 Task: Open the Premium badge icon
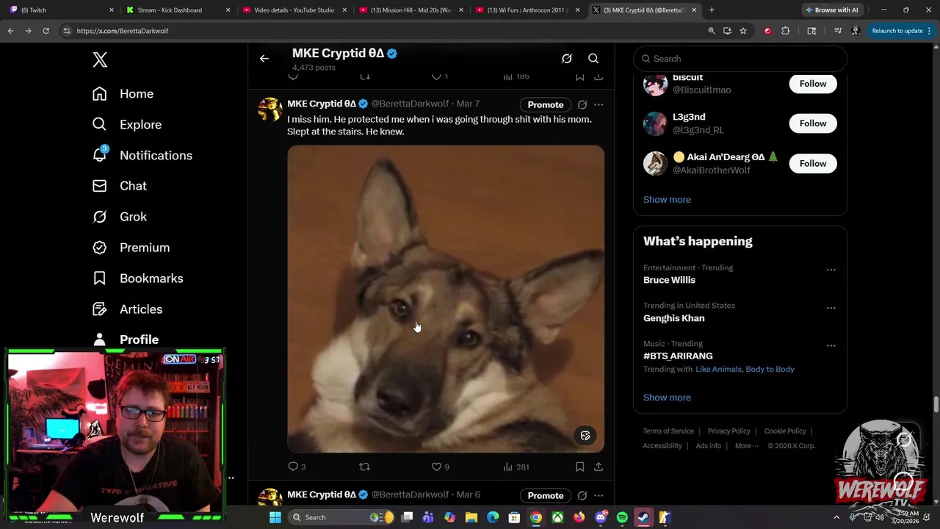100,248
